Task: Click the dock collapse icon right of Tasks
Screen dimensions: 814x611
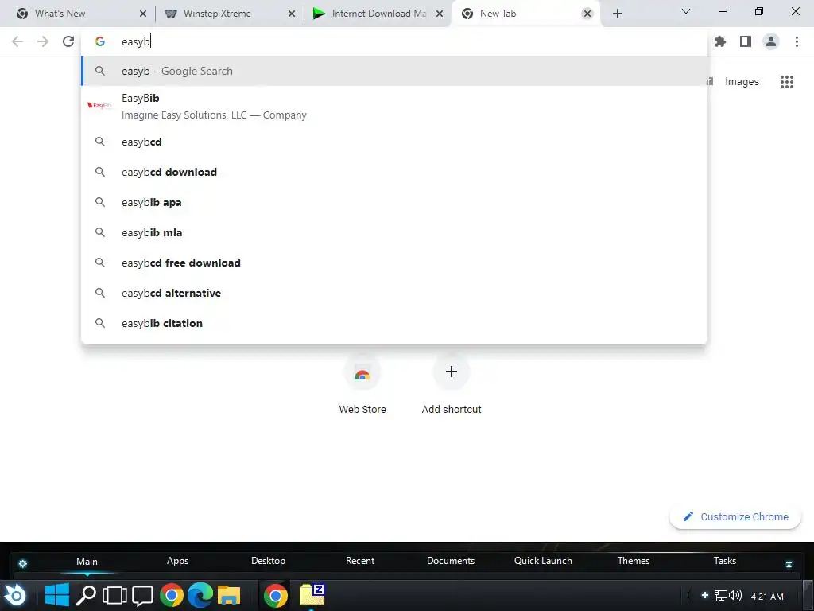Action: [789, 564]
